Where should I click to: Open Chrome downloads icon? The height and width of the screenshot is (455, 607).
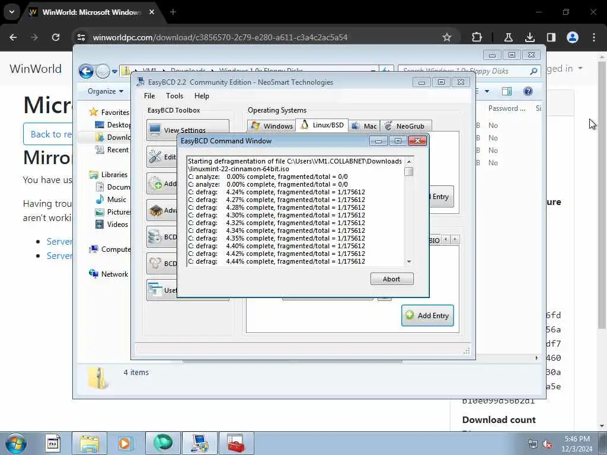click(529, 37)
